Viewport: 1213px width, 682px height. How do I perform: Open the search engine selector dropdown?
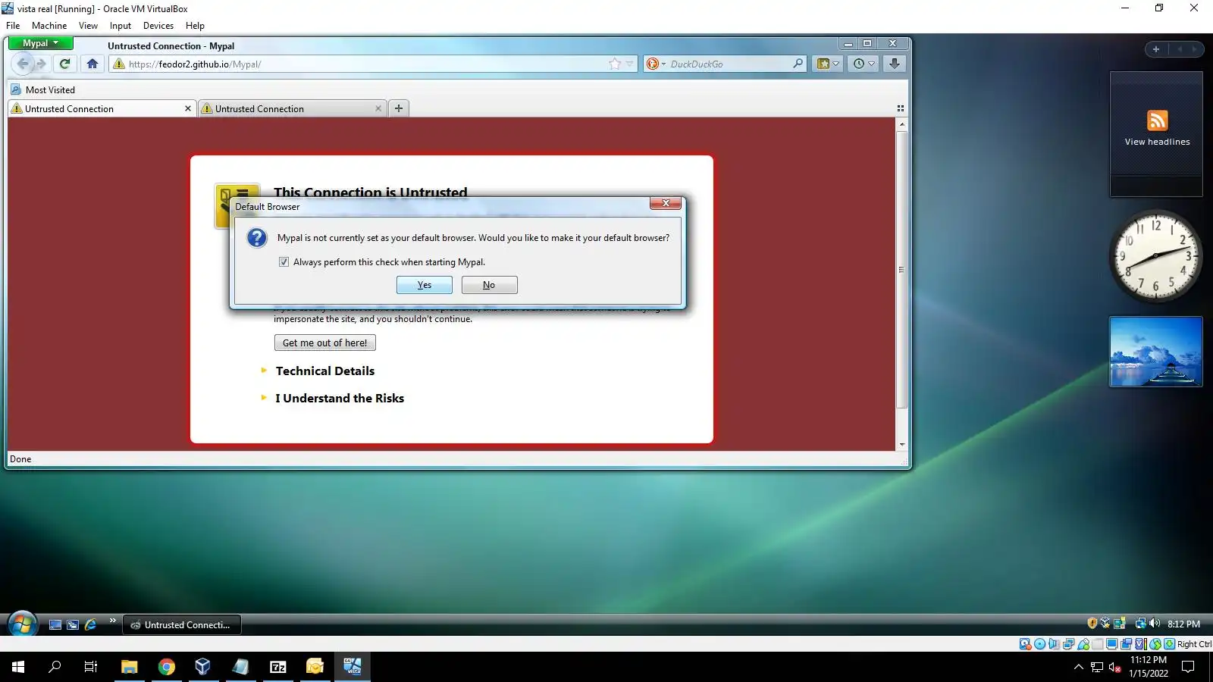(x=663, y=64)
